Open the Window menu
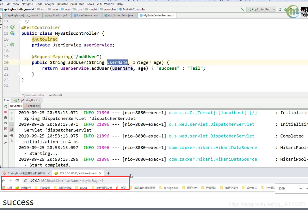 (x=109, y=4)
